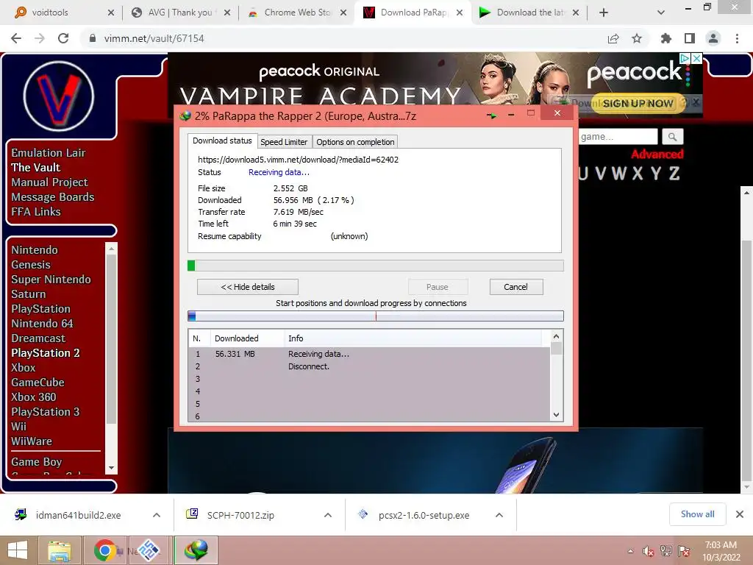This screenshot has height=565, width=753.
Task: Open File Explorer from taskbar
Action: click(x=59, y=550)
